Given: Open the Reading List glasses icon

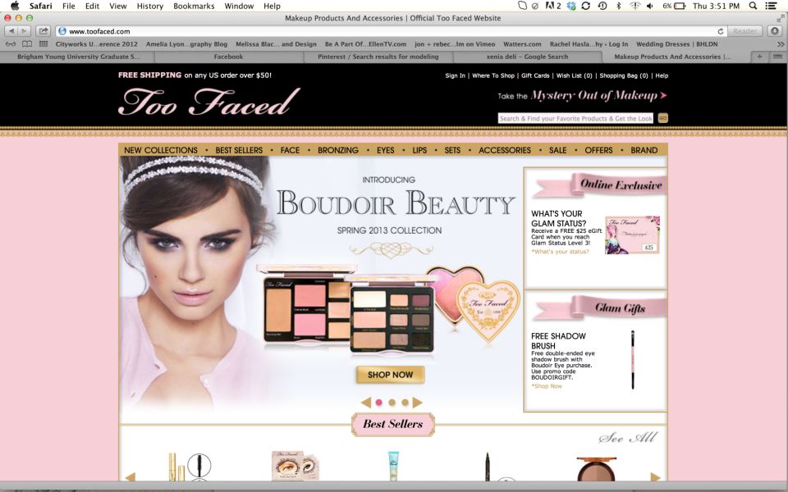Looking at the screenshot, I should 10,44.
